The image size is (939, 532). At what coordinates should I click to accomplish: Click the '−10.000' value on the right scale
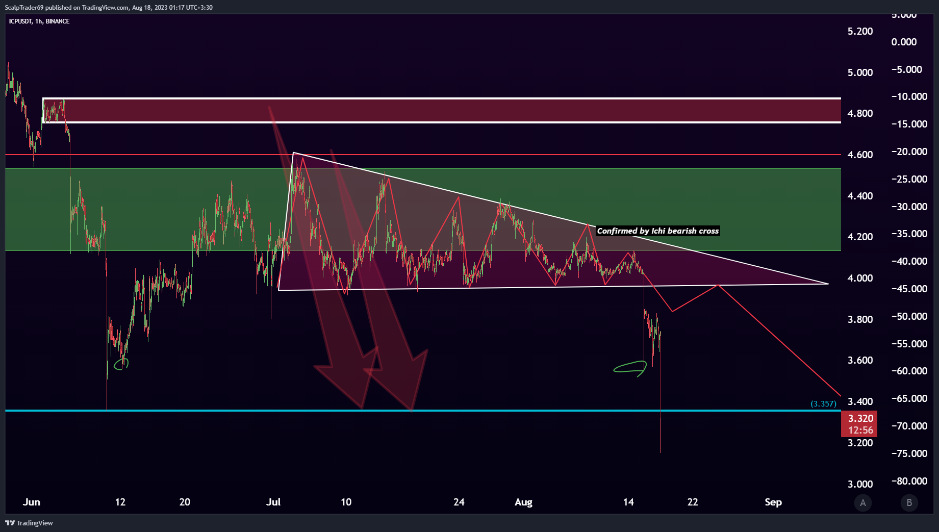pos(909,96)
